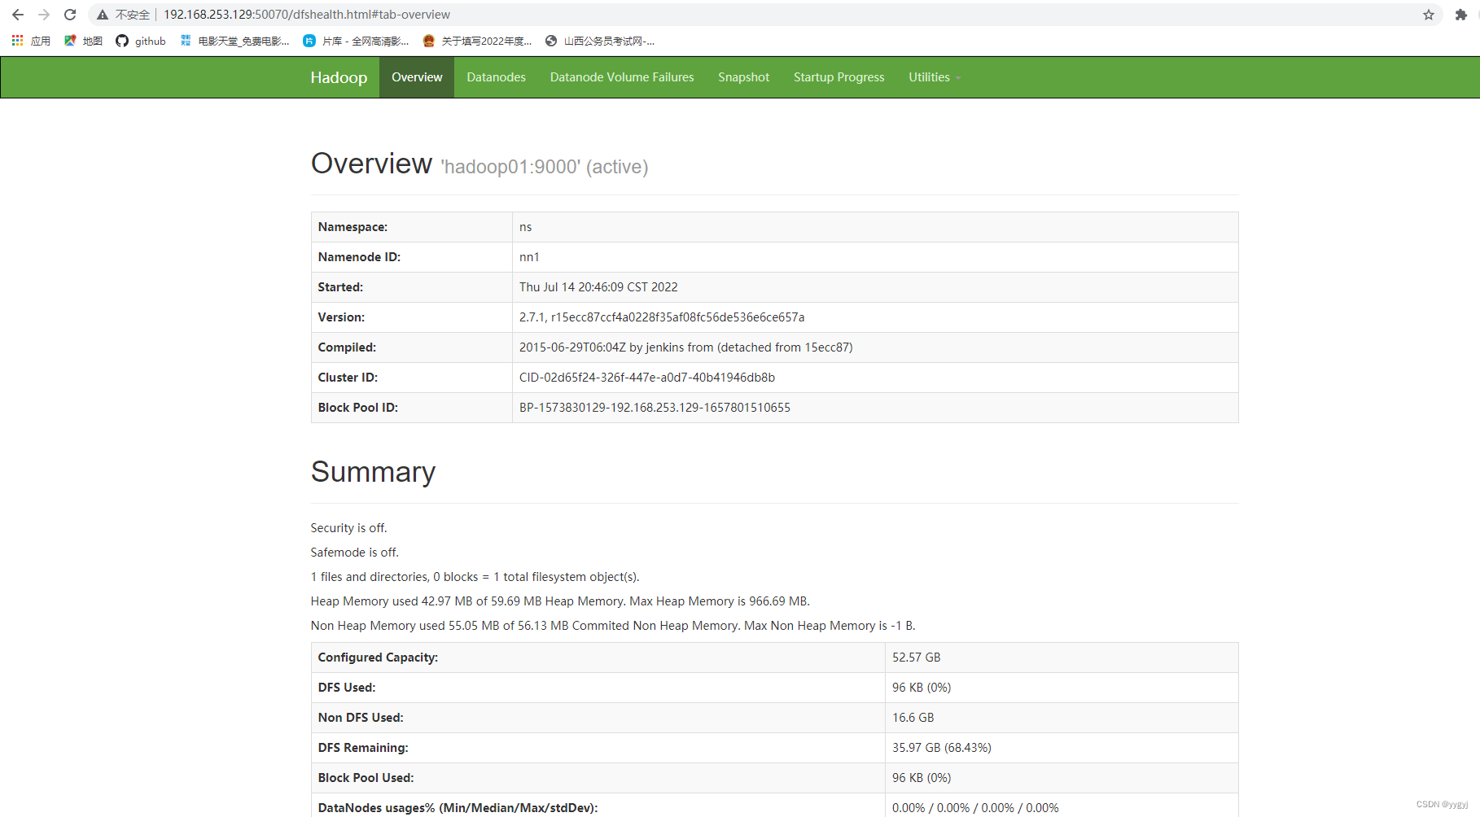Open the github bookmark
The width and height of the screenshot is (1480, 817).
[141, 41]
